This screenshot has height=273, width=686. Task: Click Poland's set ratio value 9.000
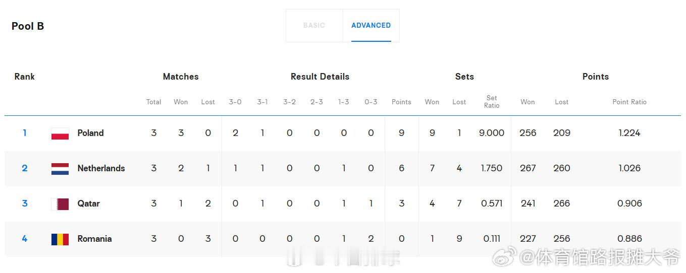[x=492, y=133]
